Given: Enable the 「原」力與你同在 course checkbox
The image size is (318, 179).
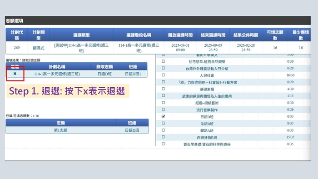Looking at the screenshot, I should 163,82.
